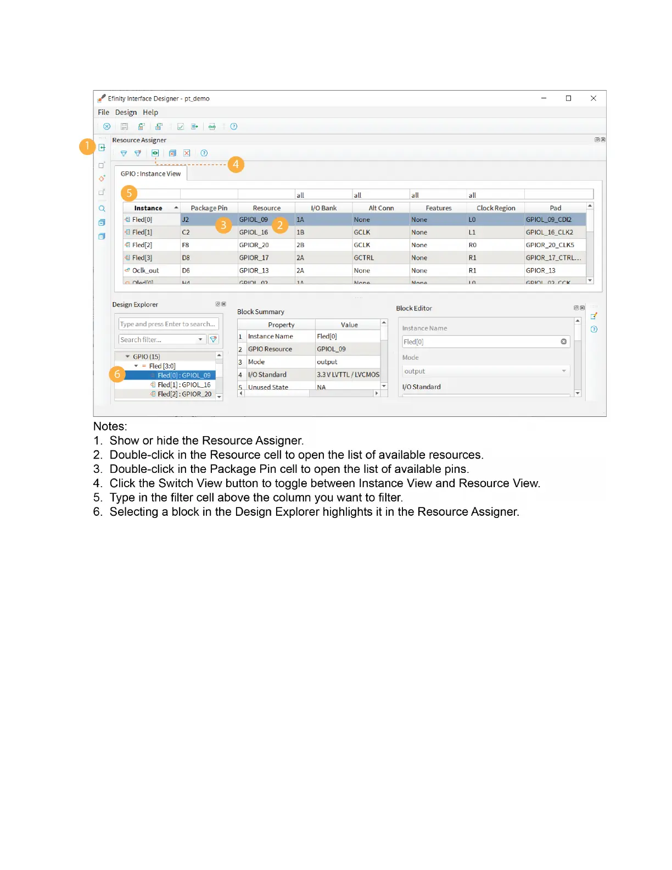Click the Create Block sidebar icon
This screenshot has width=672, height=870.
tap(102, 165)
